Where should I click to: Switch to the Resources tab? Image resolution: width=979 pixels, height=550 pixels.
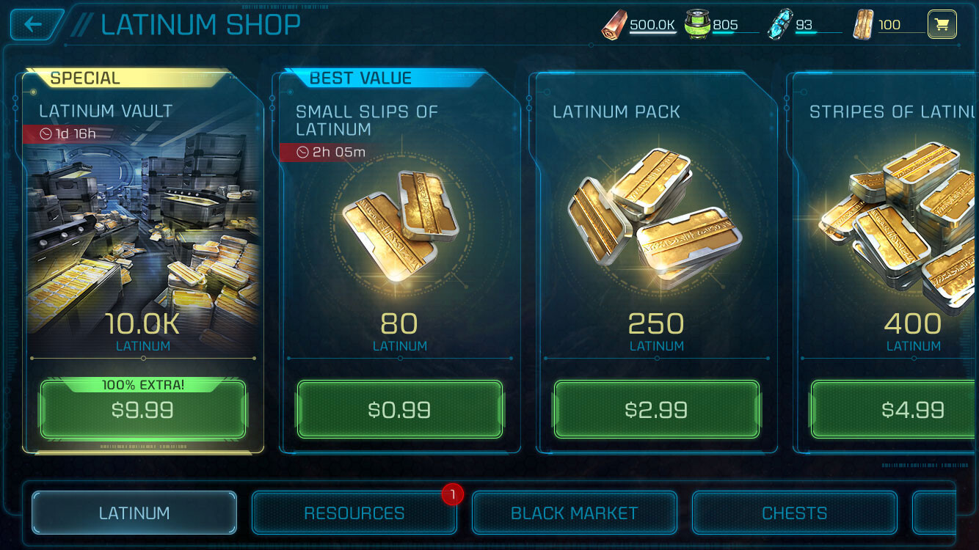354,513
